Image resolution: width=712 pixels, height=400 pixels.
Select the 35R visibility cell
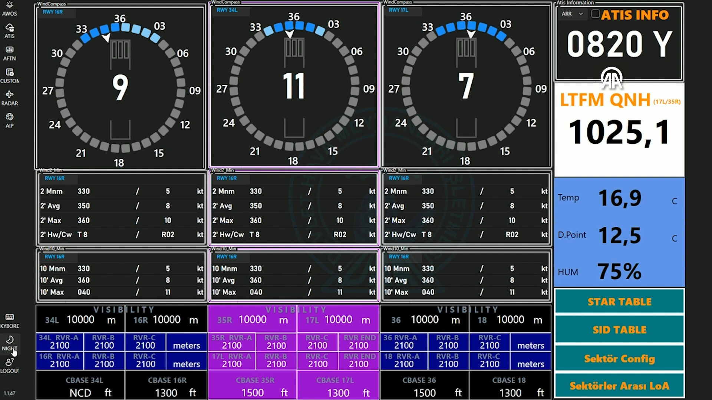[252, 320]
